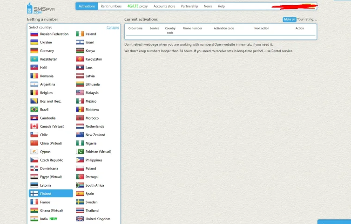Choose Spain country name
Image resolution: width=351 pixels, height=224 pixels.
tap(89, 194)
